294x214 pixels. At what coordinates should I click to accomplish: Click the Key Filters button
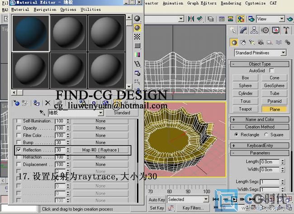[x=193, y=208]
